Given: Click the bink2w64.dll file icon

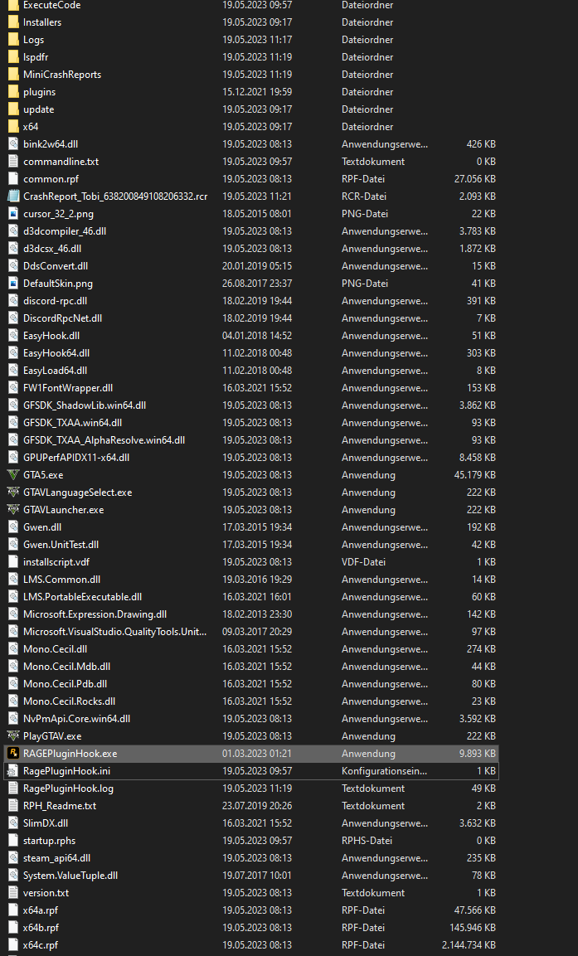Looking at the screenshot, I should (13, 144).
